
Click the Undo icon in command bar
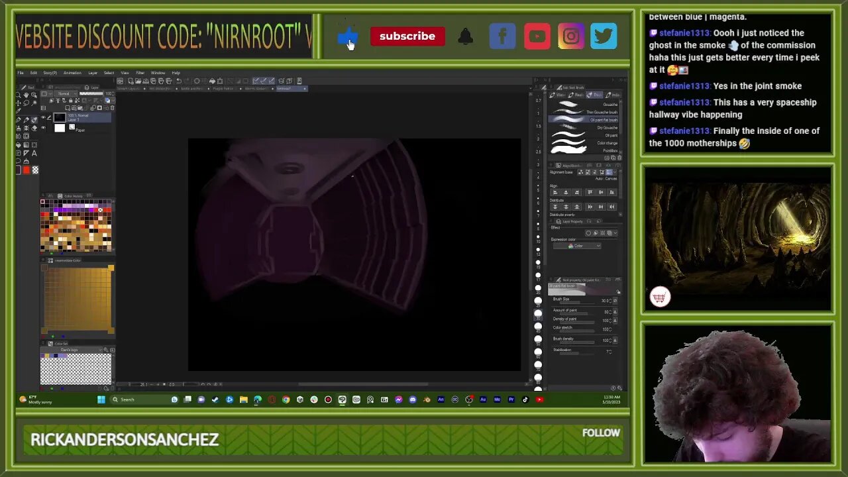tap(179, 81)
